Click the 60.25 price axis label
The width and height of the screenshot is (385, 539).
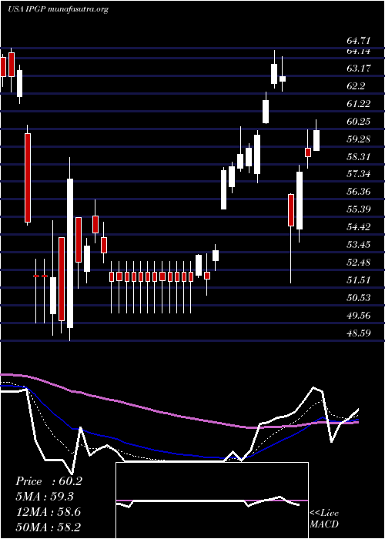point(359,122)
